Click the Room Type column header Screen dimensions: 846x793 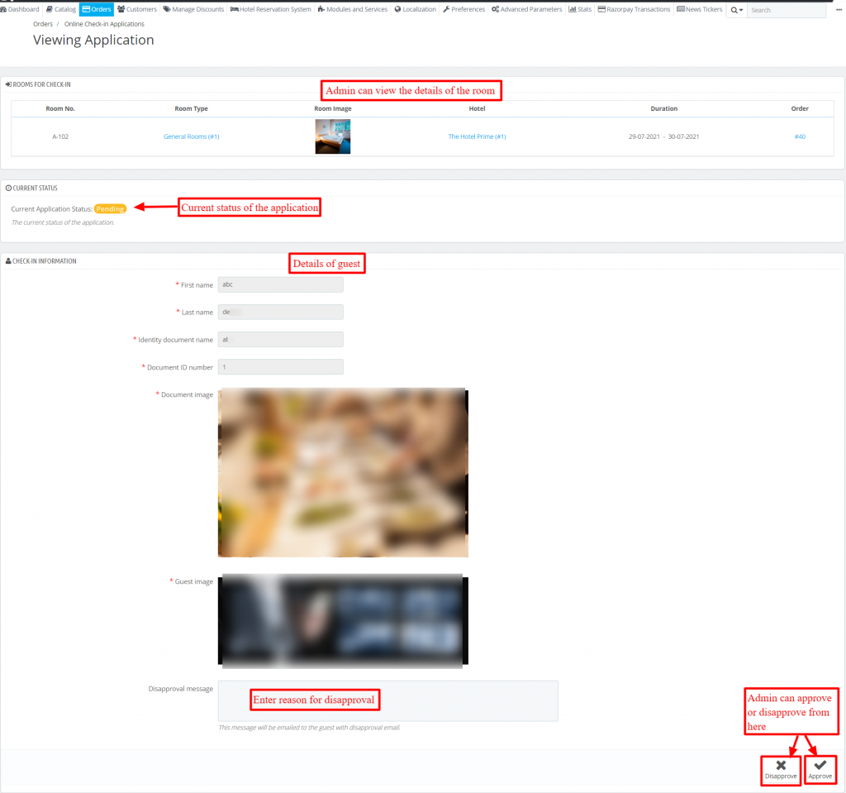coord(191,108)
